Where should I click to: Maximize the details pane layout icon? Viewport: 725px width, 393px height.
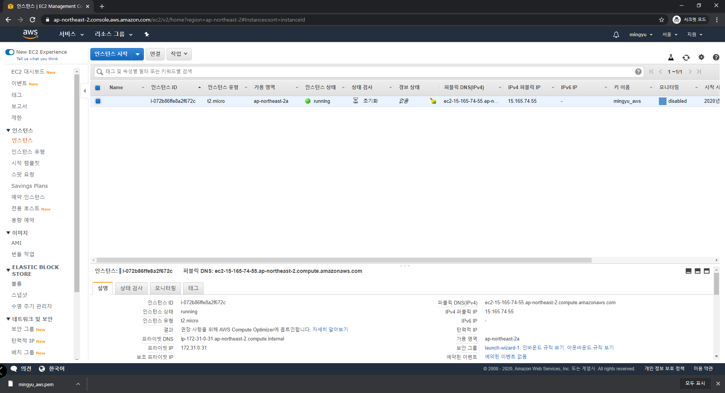click(706, 271)
